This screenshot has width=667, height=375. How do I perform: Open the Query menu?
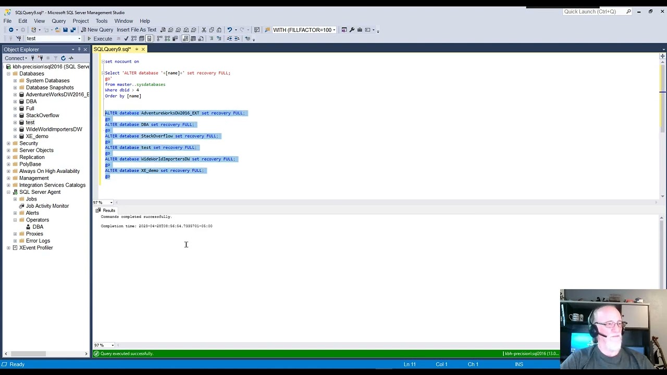(59, 21)
